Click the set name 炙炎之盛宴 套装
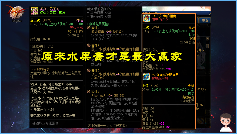Image resolution: width=237 pixels, height=134 pixels. 52,13
